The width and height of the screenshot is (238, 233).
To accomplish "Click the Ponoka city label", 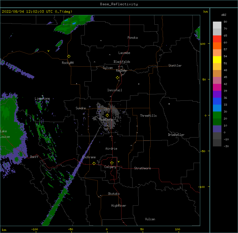I will click(133, 38).
